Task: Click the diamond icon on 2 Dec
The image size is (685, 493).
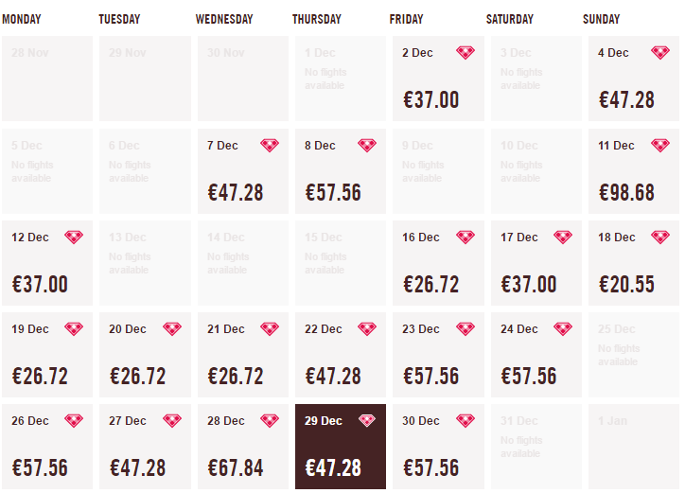Action: coord(465,53)
